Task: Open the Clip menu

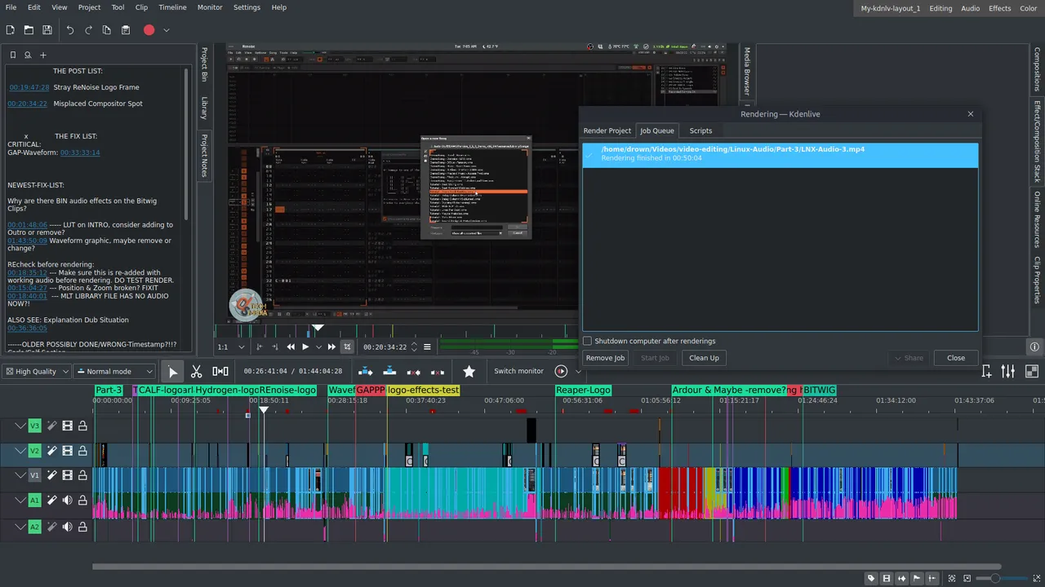Action: (141, 7)
